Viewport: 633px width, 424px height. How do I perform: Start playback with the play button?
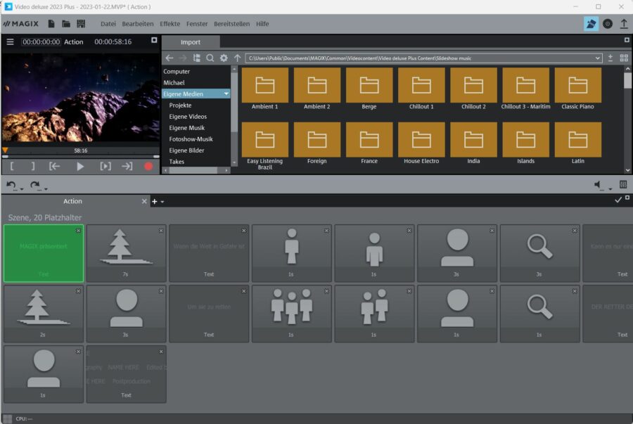tap(80, 167)
